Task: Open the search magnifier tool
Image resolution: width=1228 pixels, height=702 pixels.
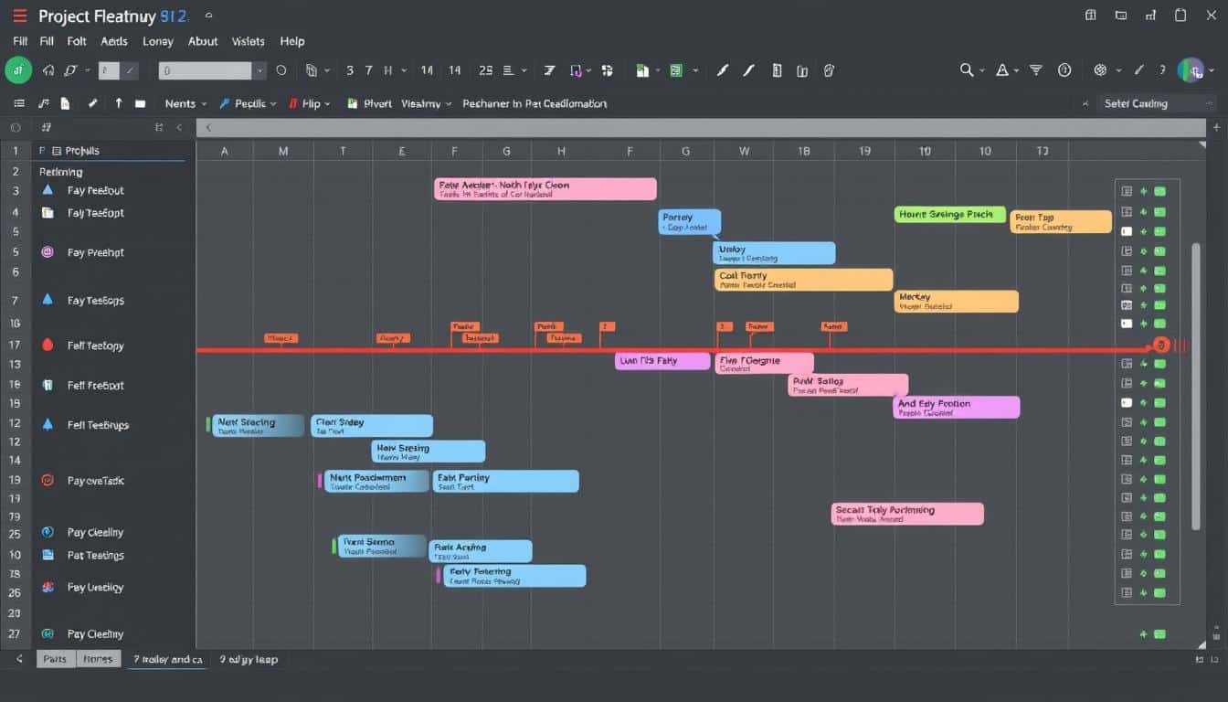Action: pyautogui.click(x=966, y=70)
